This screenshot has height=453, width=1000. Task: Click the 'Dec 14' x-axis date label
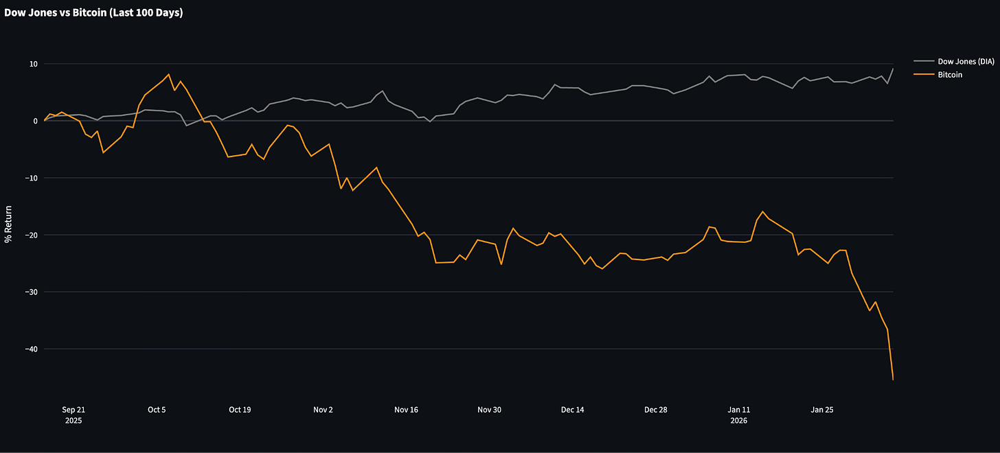point(573,410)
